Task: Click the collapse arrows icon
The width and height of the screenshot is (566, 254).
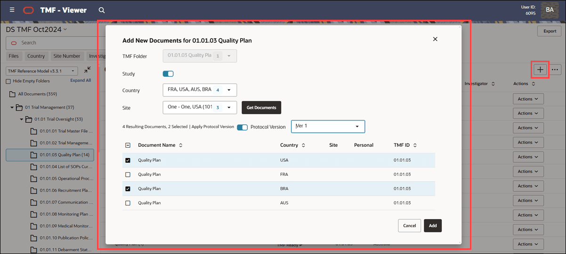Action: [88, 70]
